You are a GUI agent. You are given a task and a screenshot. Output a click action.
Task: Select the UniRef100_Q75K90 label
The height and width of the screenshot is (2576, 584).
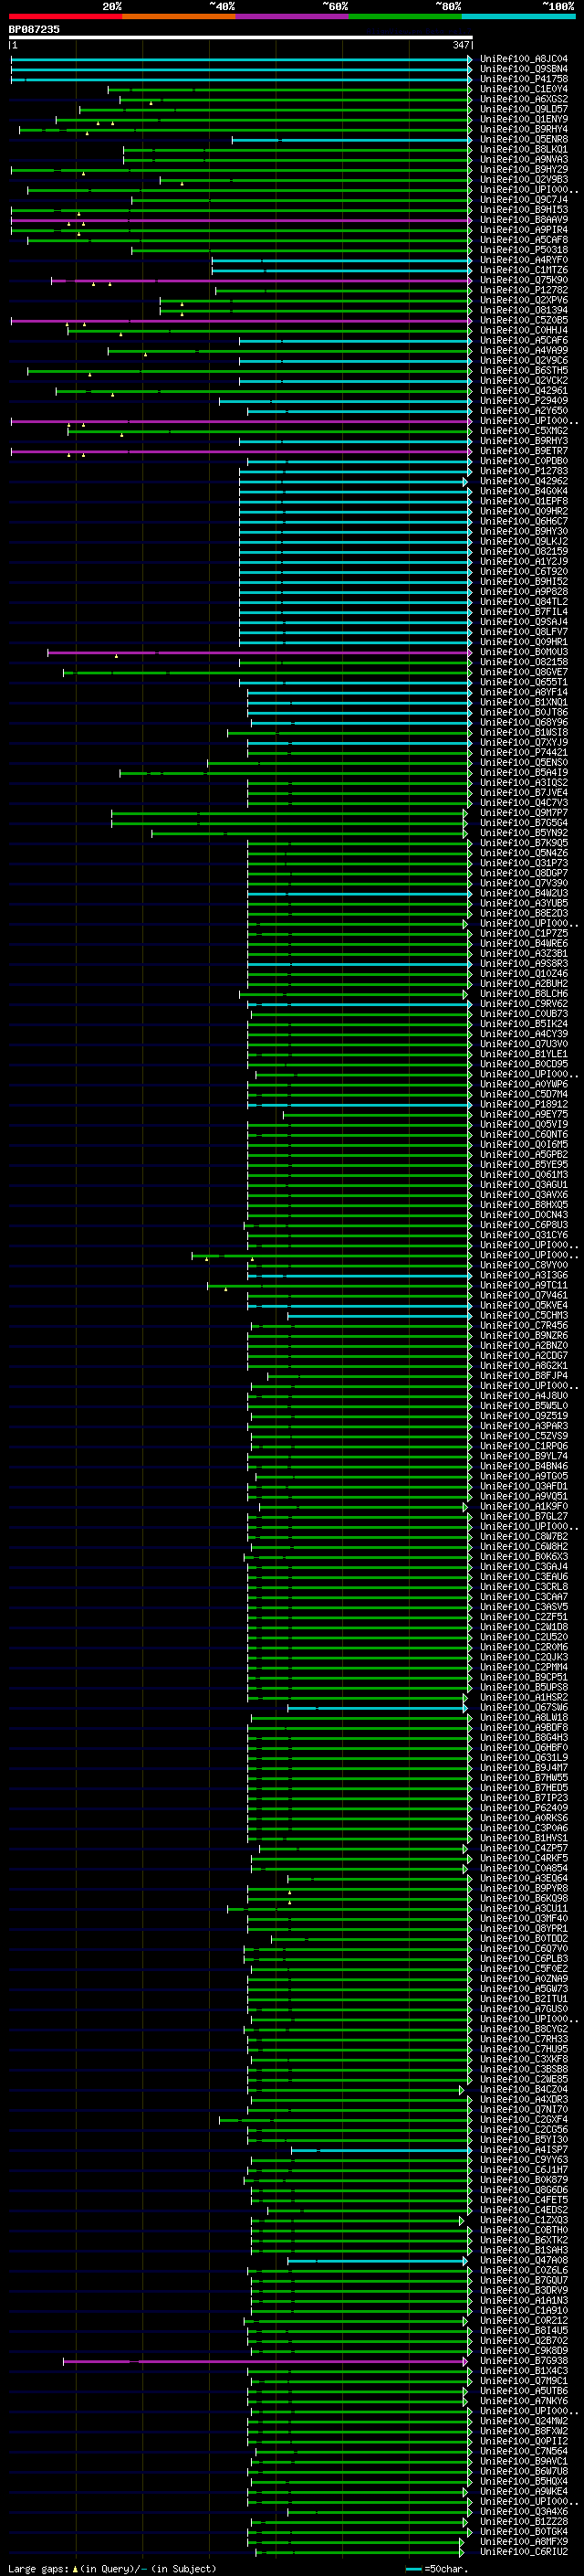[524, 280]
